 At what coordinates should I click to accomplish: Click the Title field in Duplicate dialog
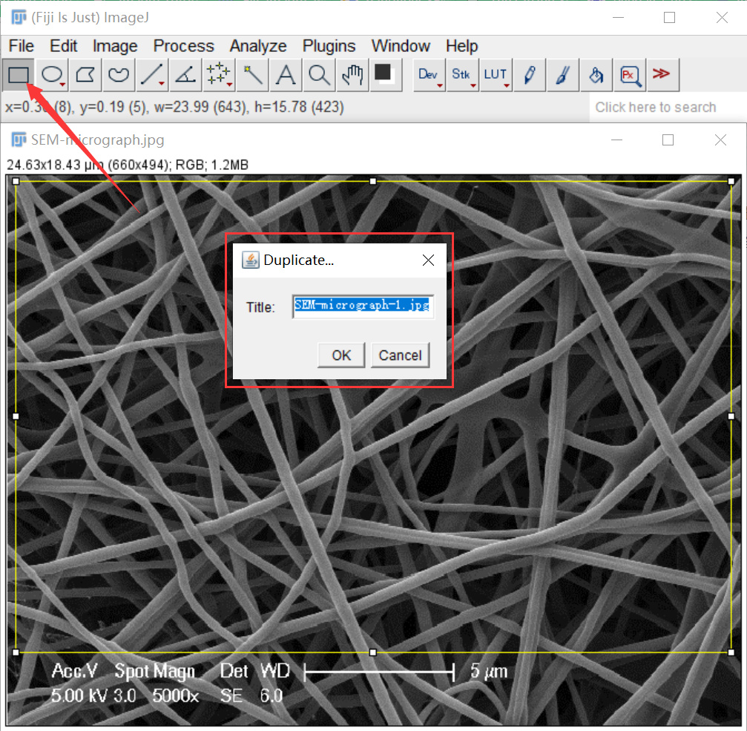pyautogui.click(x=363, y=306)
